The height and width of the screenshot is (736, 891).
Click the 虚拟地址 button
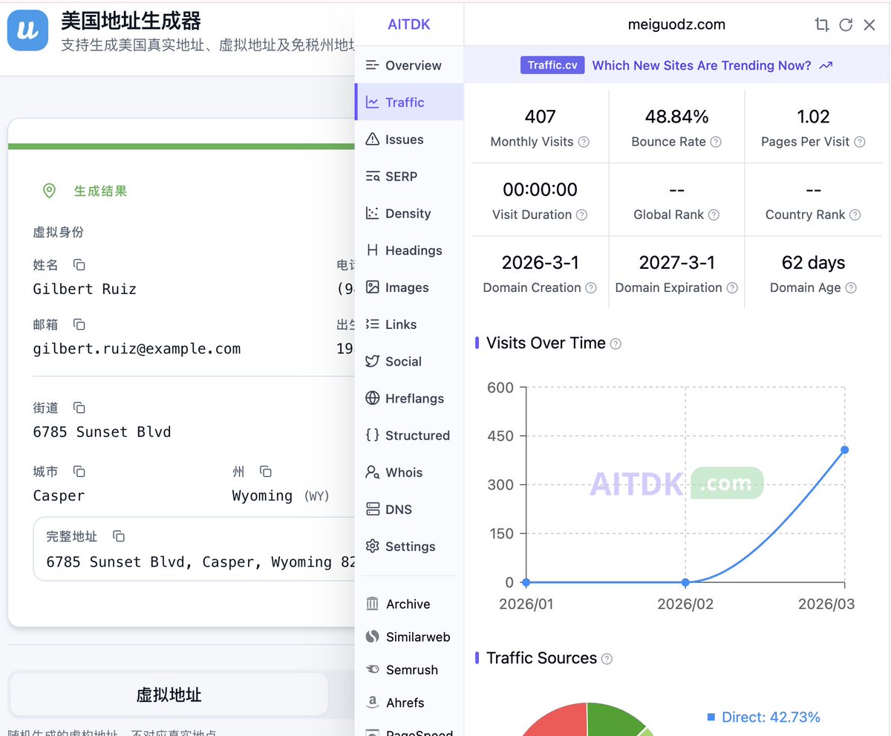(169, 695)
